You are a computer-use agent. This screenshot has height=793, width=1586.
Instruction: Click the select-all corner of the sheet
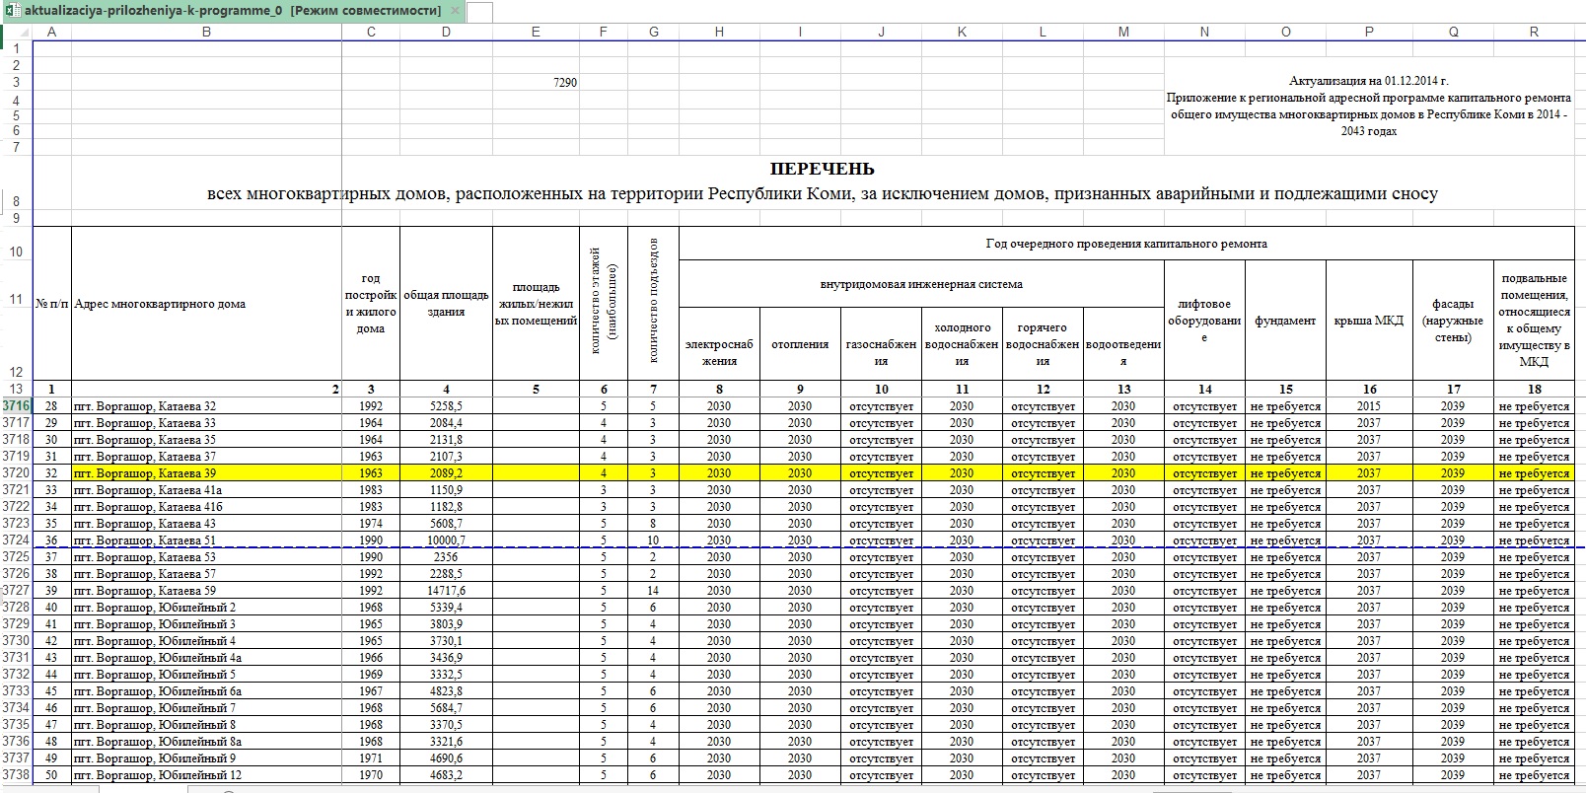point(16,32)
